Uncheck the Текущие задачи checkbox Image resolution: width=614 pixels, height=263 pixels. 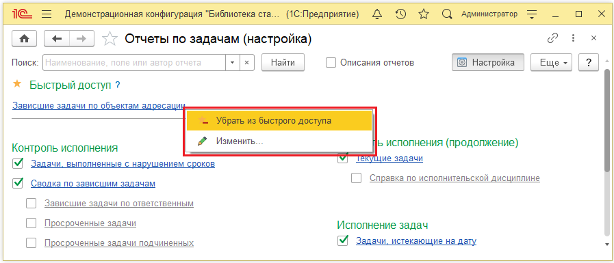tap(343, 158)
